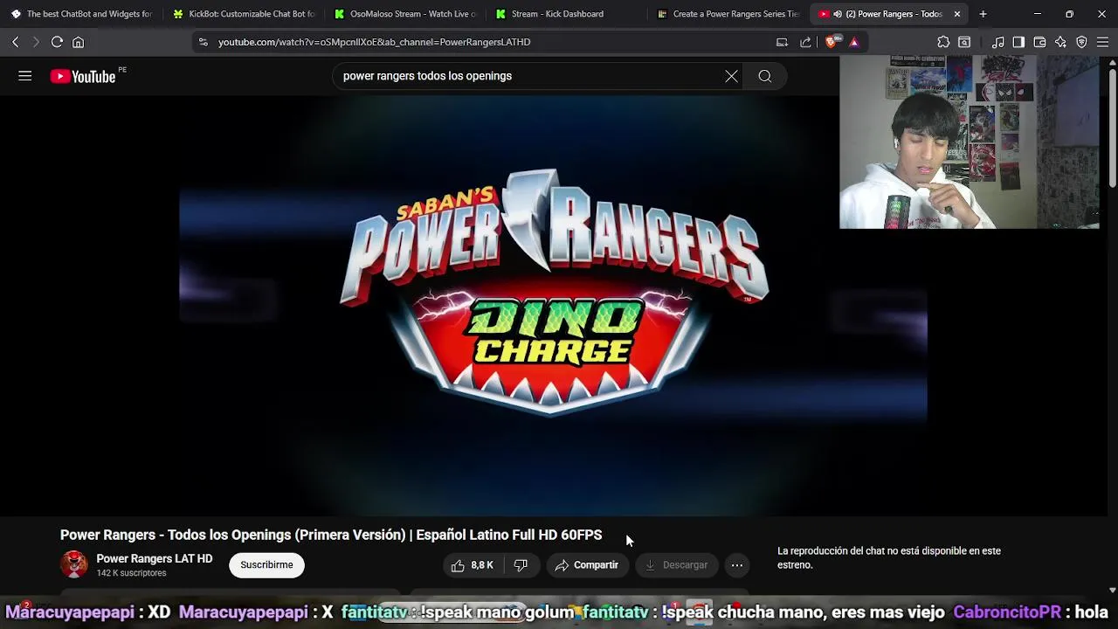
Task: Clear the YouTube search text
Action: [731, 76]
